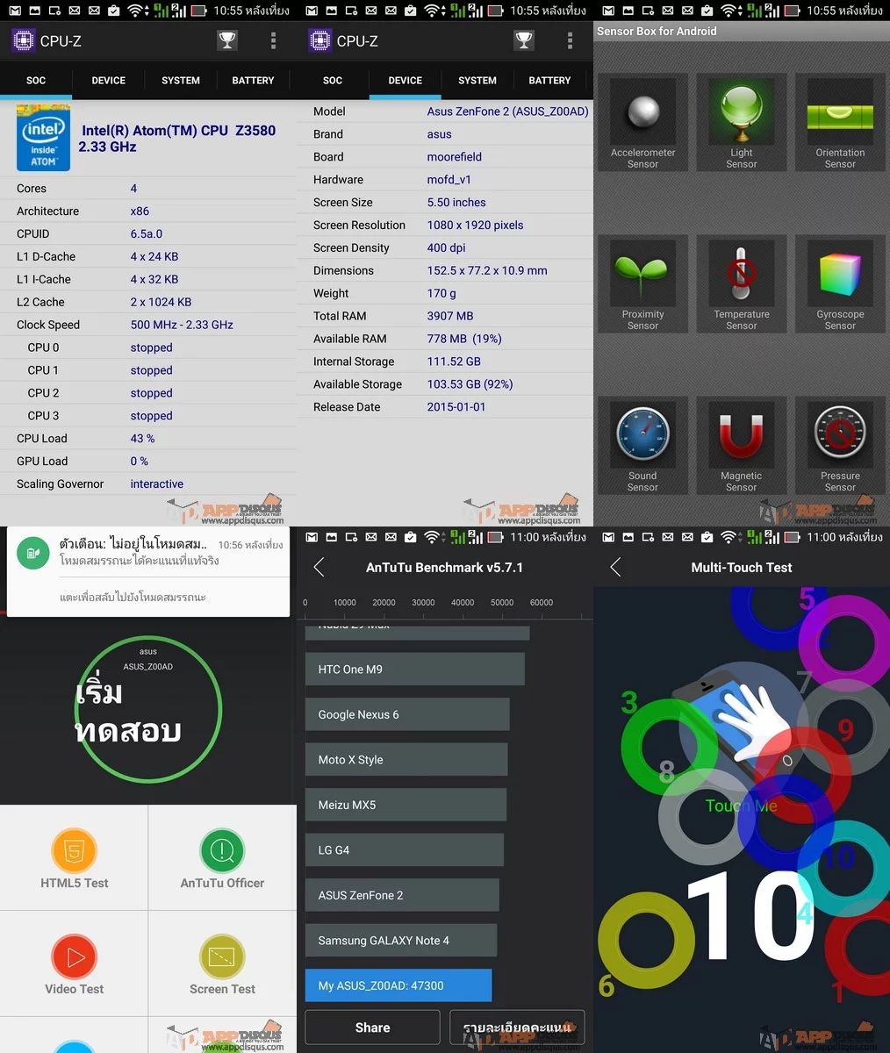
Task: Touch the green circle numbered 3
Action: 669,746
